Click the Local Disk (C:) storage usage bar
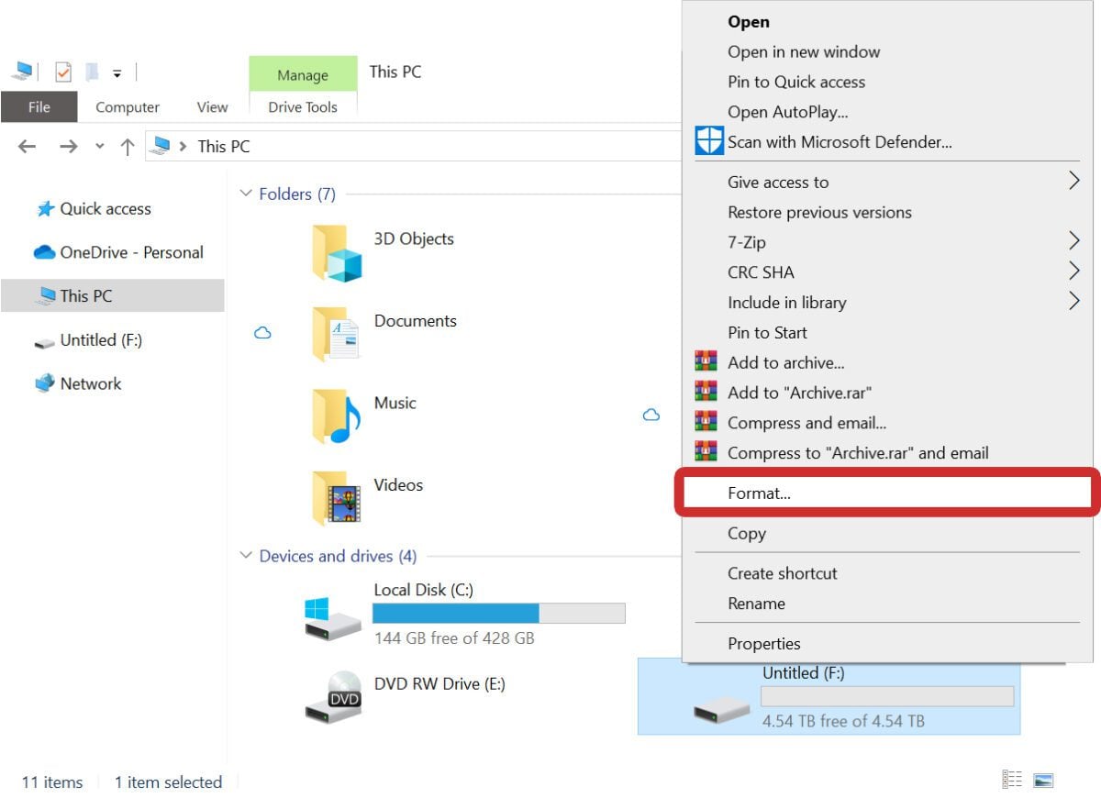Viewport: 1101px width, 798px height. point(499,613)
